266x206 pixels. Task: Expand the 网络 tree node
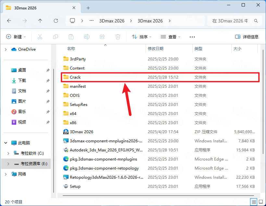click(x=6, y=174)
